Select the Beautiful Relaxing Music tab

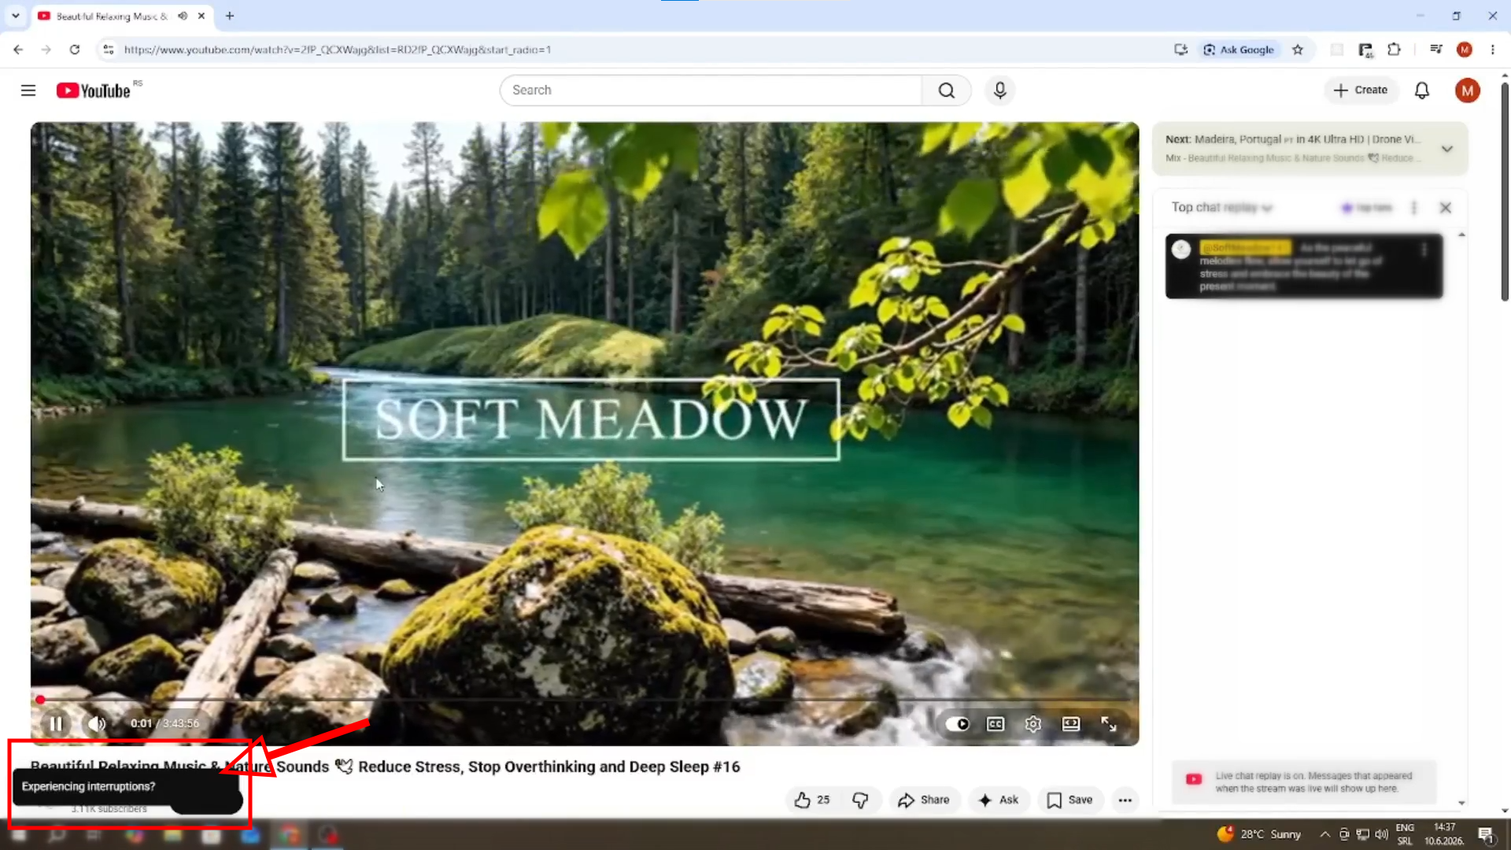pos(111,16)
